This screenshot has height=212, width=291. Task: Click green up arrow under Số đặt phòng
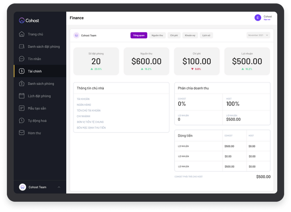point(92,69)
